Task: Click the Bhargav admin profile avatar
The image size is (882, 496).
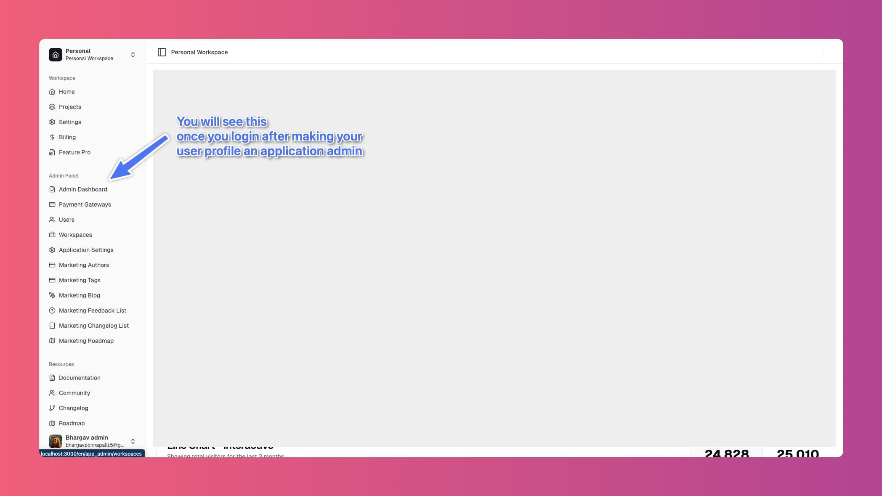Action: (x=55, y=441)
